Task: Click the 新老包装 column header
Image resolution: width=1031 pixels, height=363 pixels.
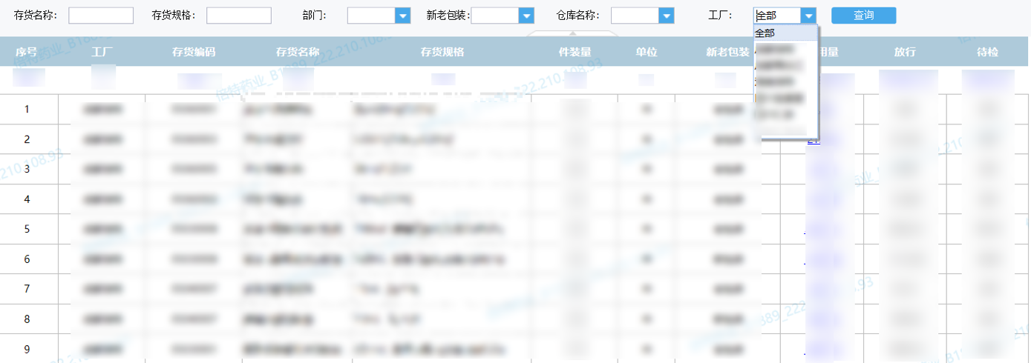Action: [x=727, y=53]
